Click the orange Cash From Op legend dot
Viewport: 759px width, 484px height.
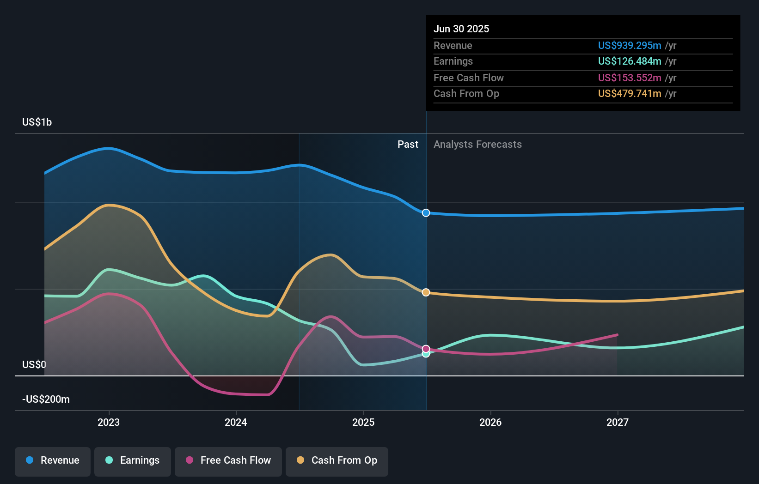click(x=300, y=460)
